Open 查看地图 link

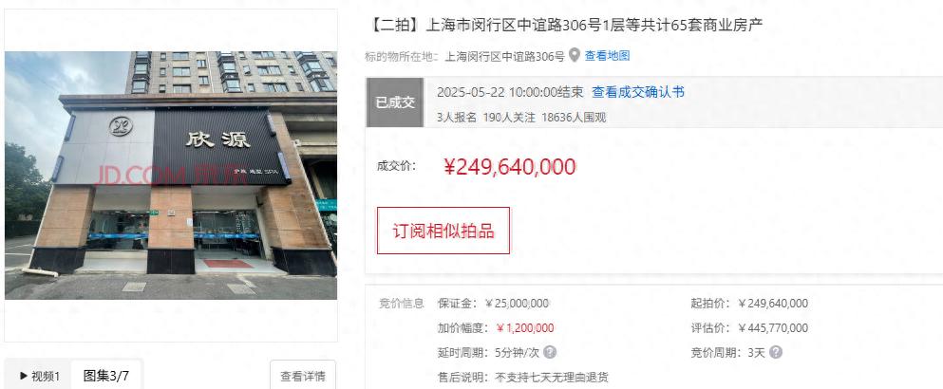608,57
